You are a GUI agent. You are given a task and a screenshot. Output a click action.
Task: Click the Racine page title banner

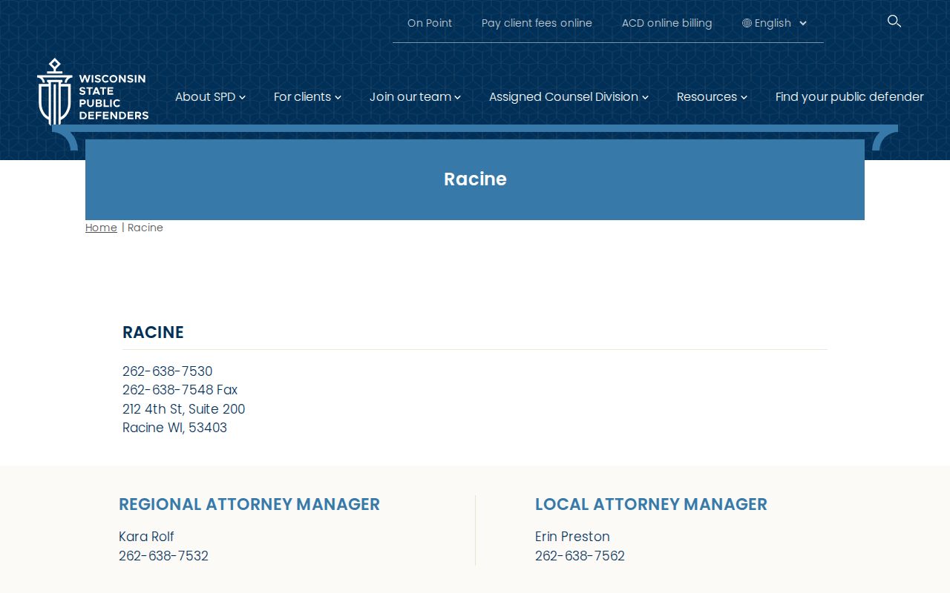(475, 179)
